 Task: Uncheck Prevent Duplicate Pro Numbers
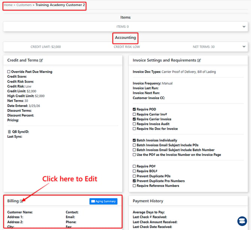(x=134, y=181)
